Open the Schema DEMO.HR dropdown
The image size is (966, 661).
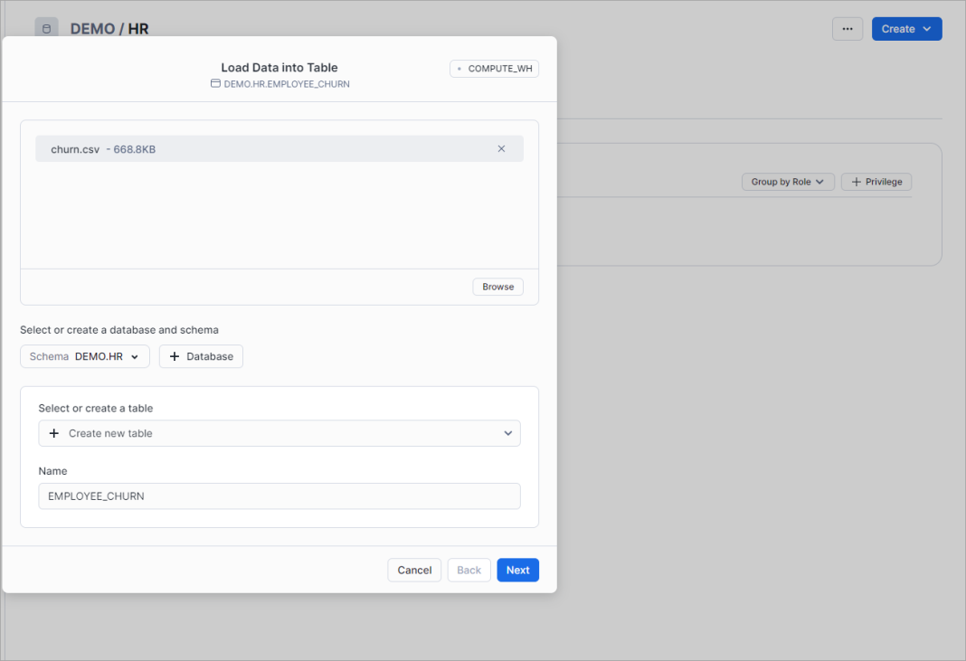click(x=84, y=356)
